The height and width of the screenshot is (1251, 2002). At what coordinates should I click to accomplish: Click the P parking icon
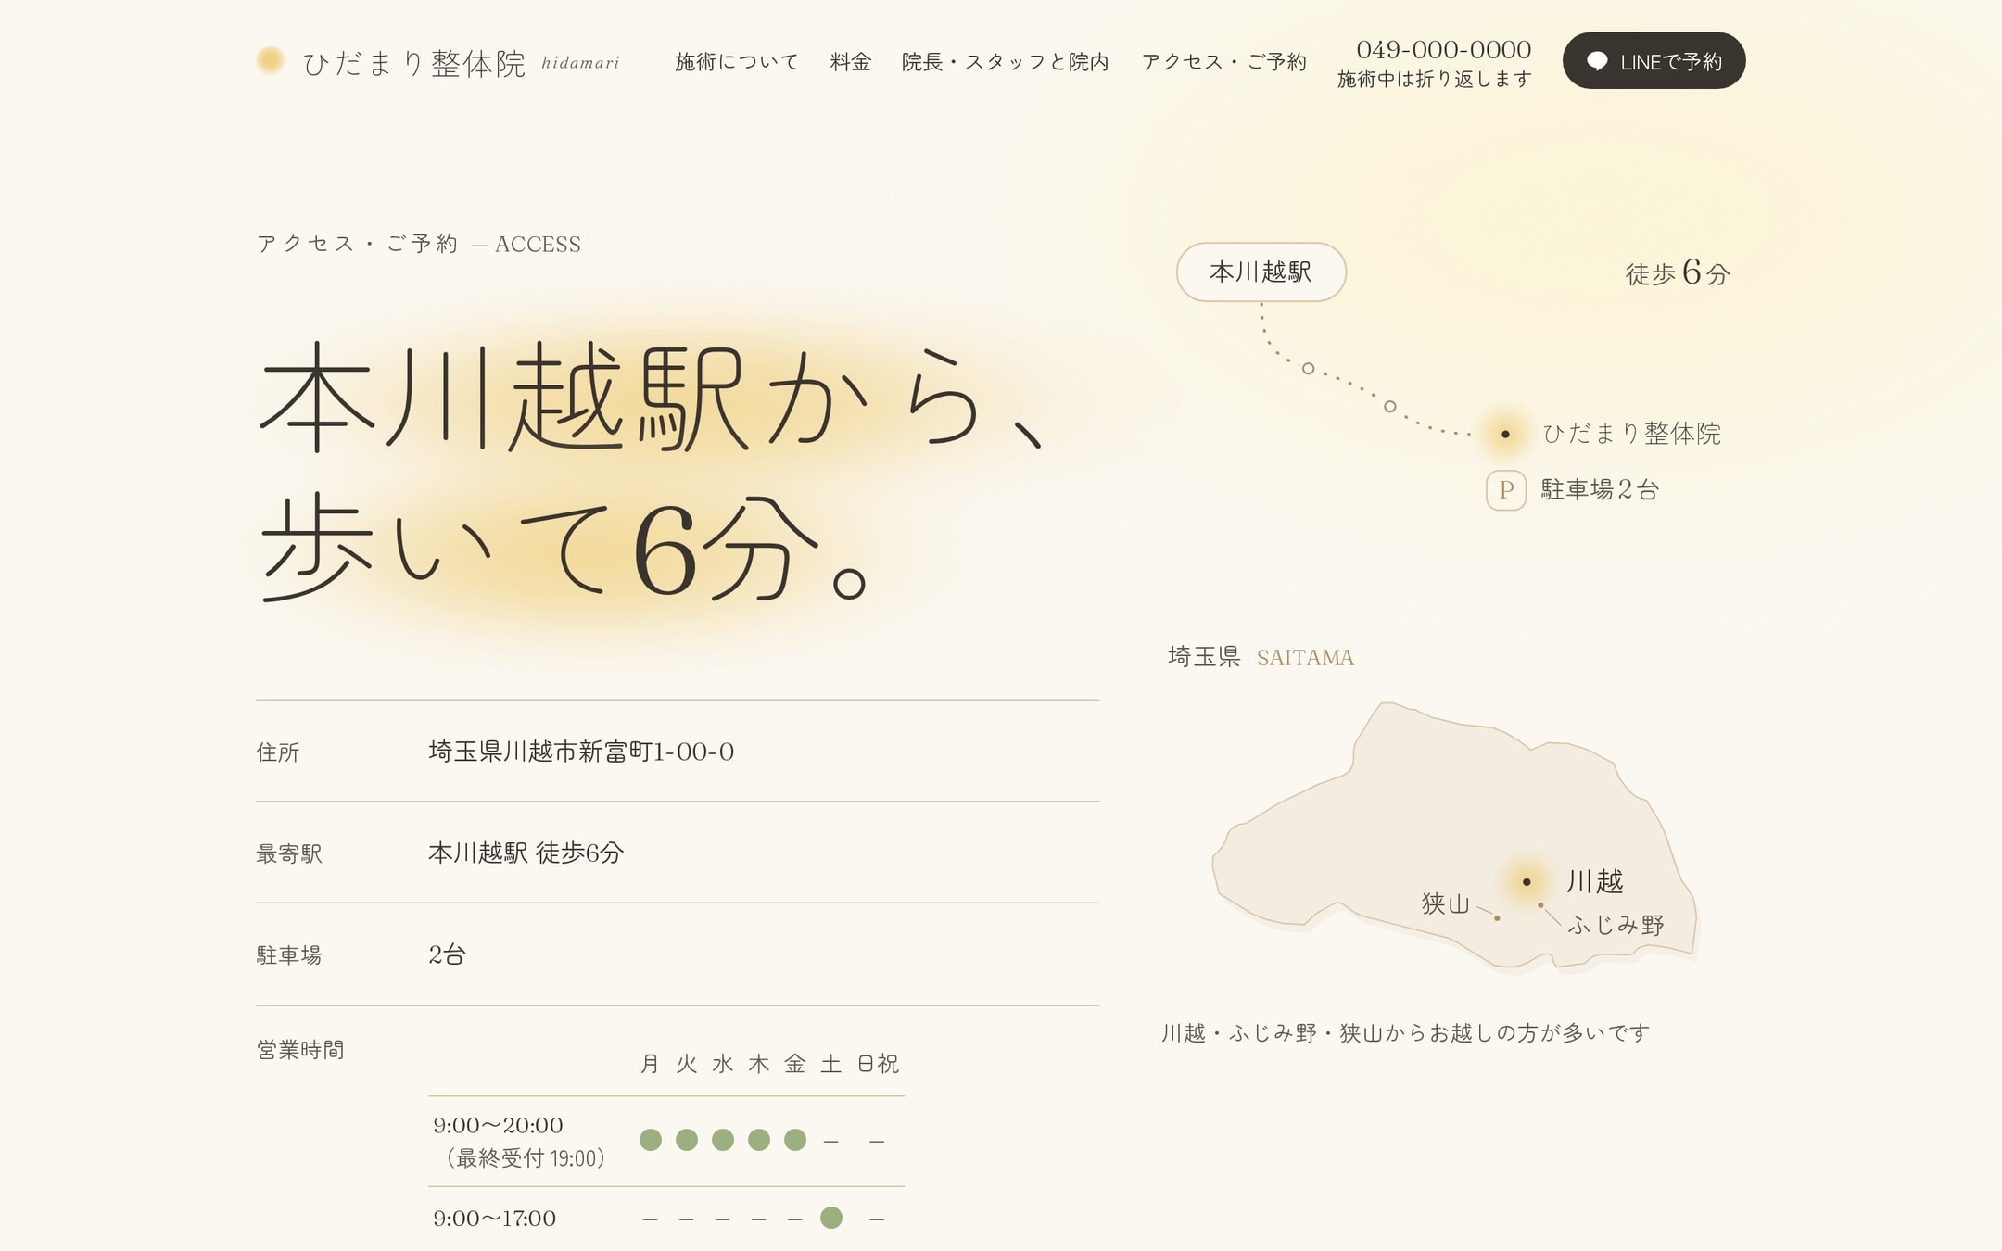1506,490
